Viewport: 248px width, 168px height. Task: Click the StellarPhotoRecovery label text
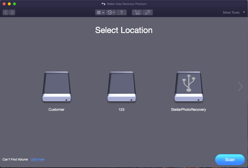tap(189, 110)
